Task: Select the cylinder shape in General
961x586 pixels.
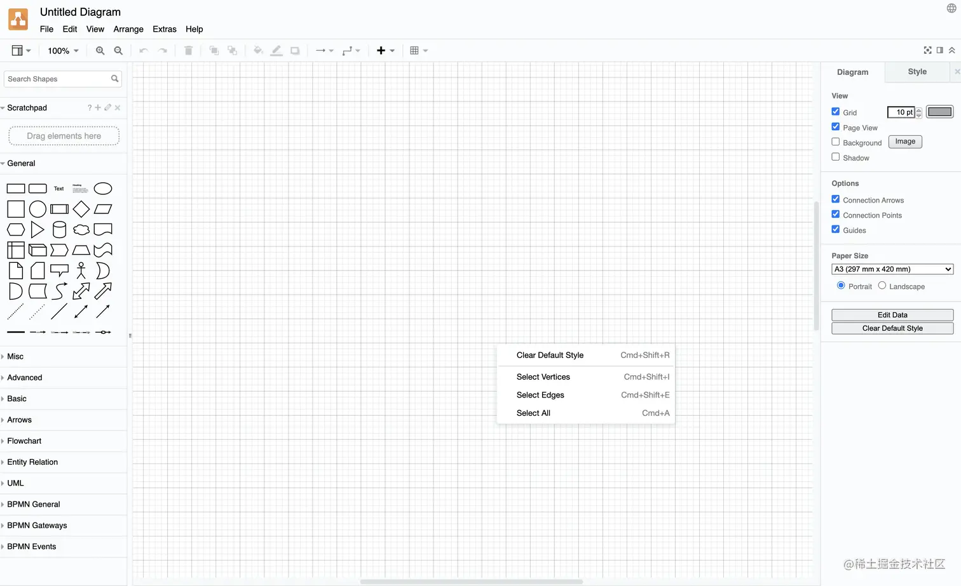Action: coord(59,229)
